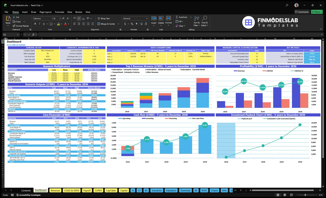Click the AutoSum sigma icon

(x=177, y=17)
